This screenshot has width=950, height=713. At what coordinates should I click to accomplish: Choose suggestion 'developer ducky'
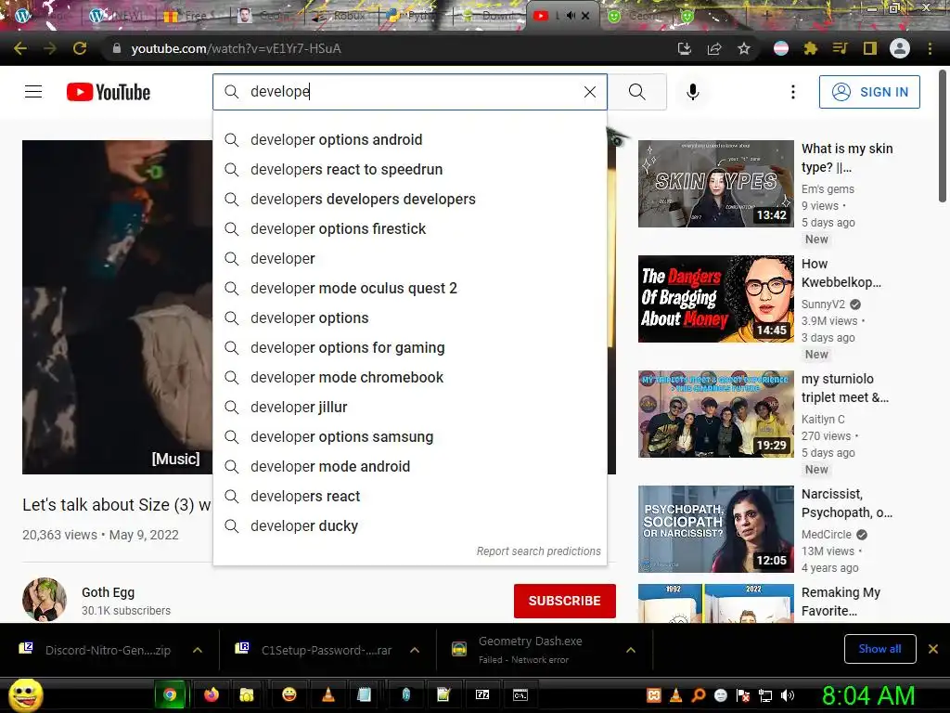pos(410,525)
